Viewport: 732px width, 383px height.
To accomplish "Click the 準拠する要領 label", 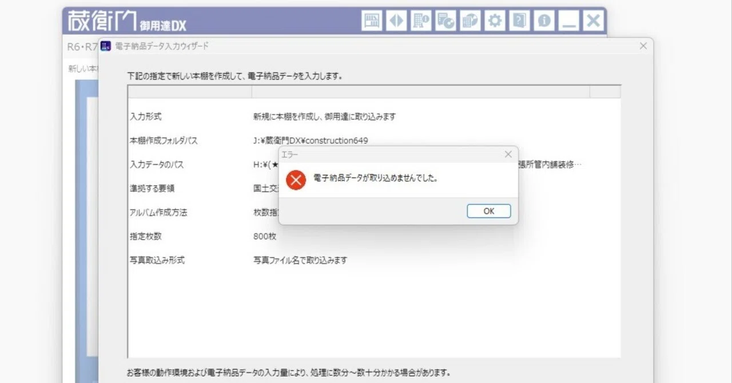I will click(152, 188).
